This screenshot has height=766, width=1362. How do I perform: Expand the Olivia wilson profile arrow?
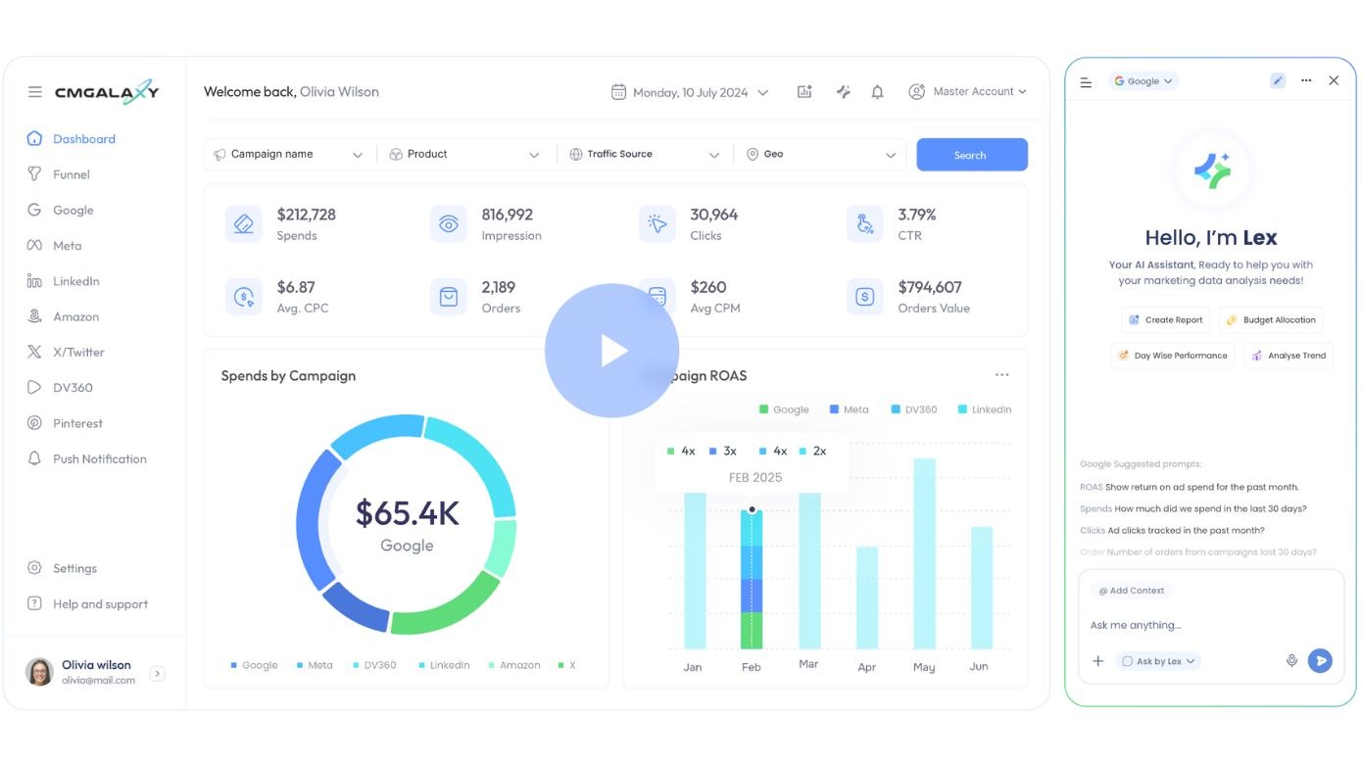[157, 673]
